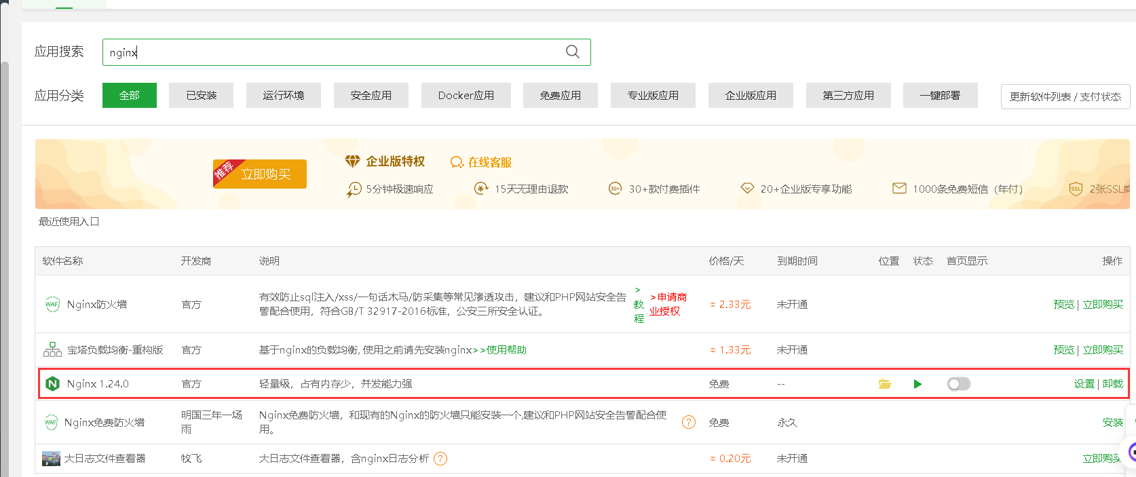Click 预览 for 宝塔负载均衡-重构版
The height and width of the screenshot is (477, 1136).
[1064, 350]
